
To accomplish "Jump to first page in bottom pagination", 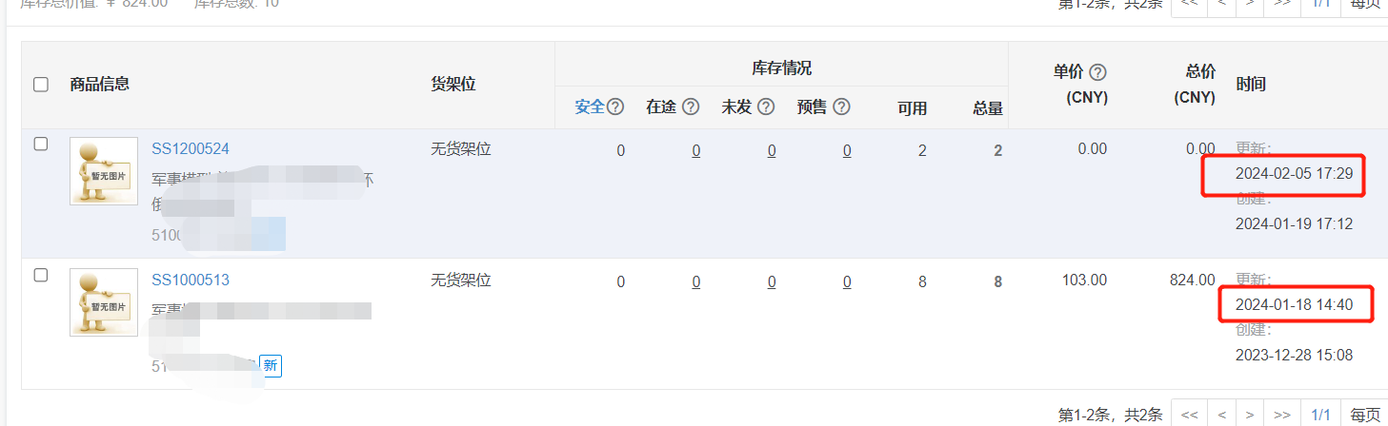I will [1189, 415].
